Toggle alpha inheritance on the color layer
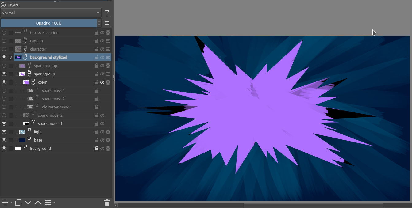 [x=102, y=82]
